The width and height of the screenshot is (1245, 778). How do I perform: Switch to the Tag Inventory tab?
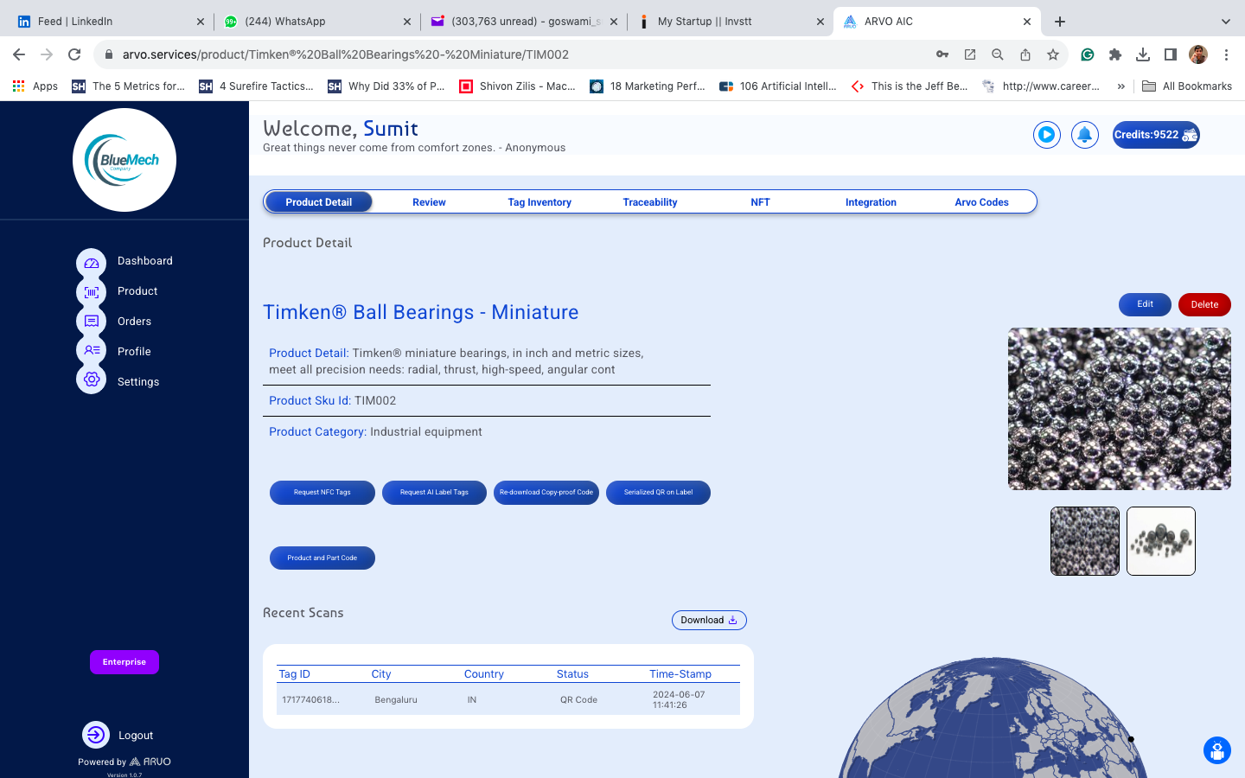(x=539, y=202)
